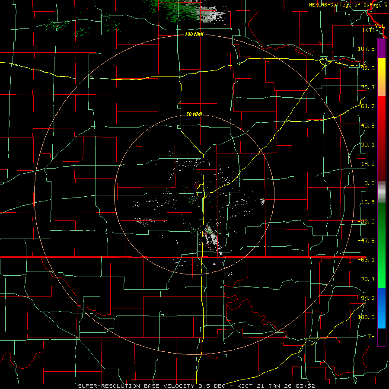Select the -32.0 legend value
389x389 pixels.
(366, 222)
